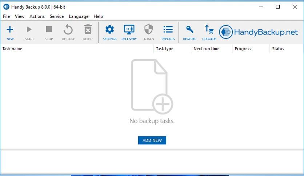Start task with the play icon
Screen dimensions: 304x176
(x=29, y=29)
